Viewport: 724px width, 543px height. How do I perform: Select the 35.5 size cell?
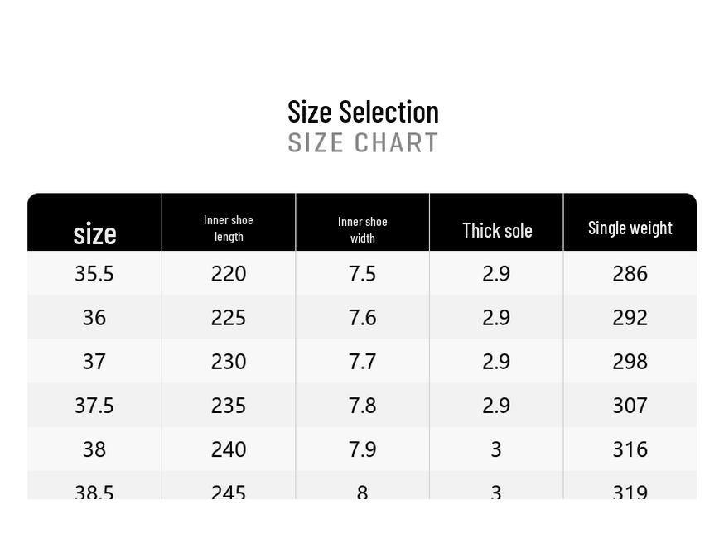94,274
